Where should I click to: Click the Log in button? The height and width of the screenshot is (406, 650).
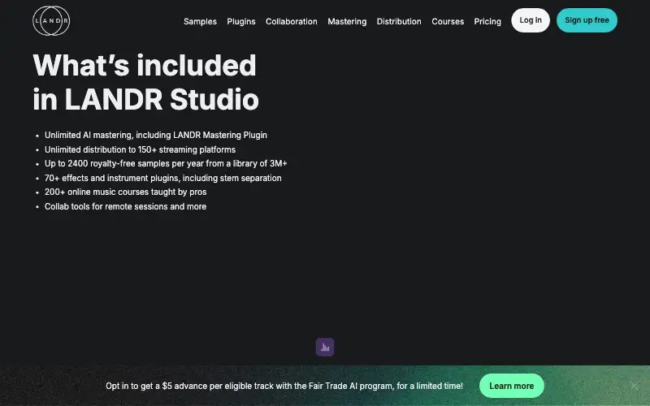click(x=531, y=20)
